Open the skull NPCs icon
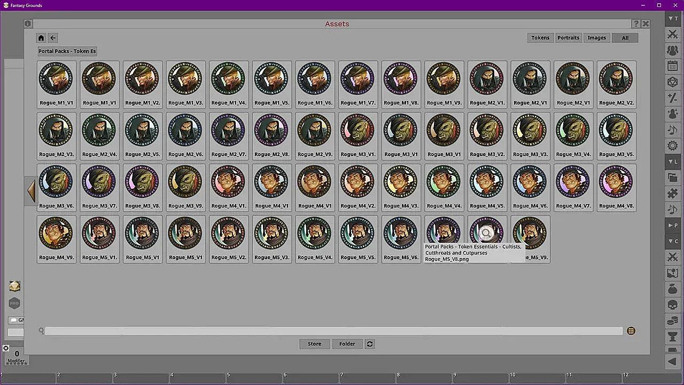Viewport: 684px width, 385px height. [673, 305]
